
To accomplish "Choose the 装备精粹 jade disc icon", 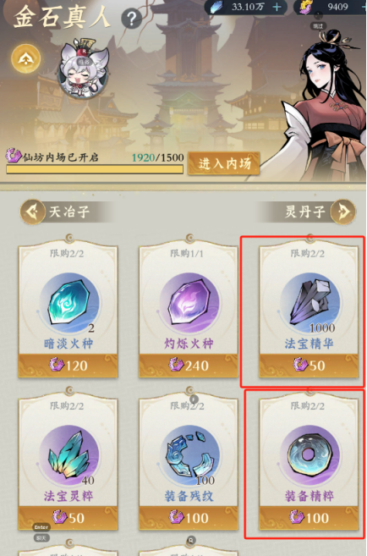I will tap(309, 455).
